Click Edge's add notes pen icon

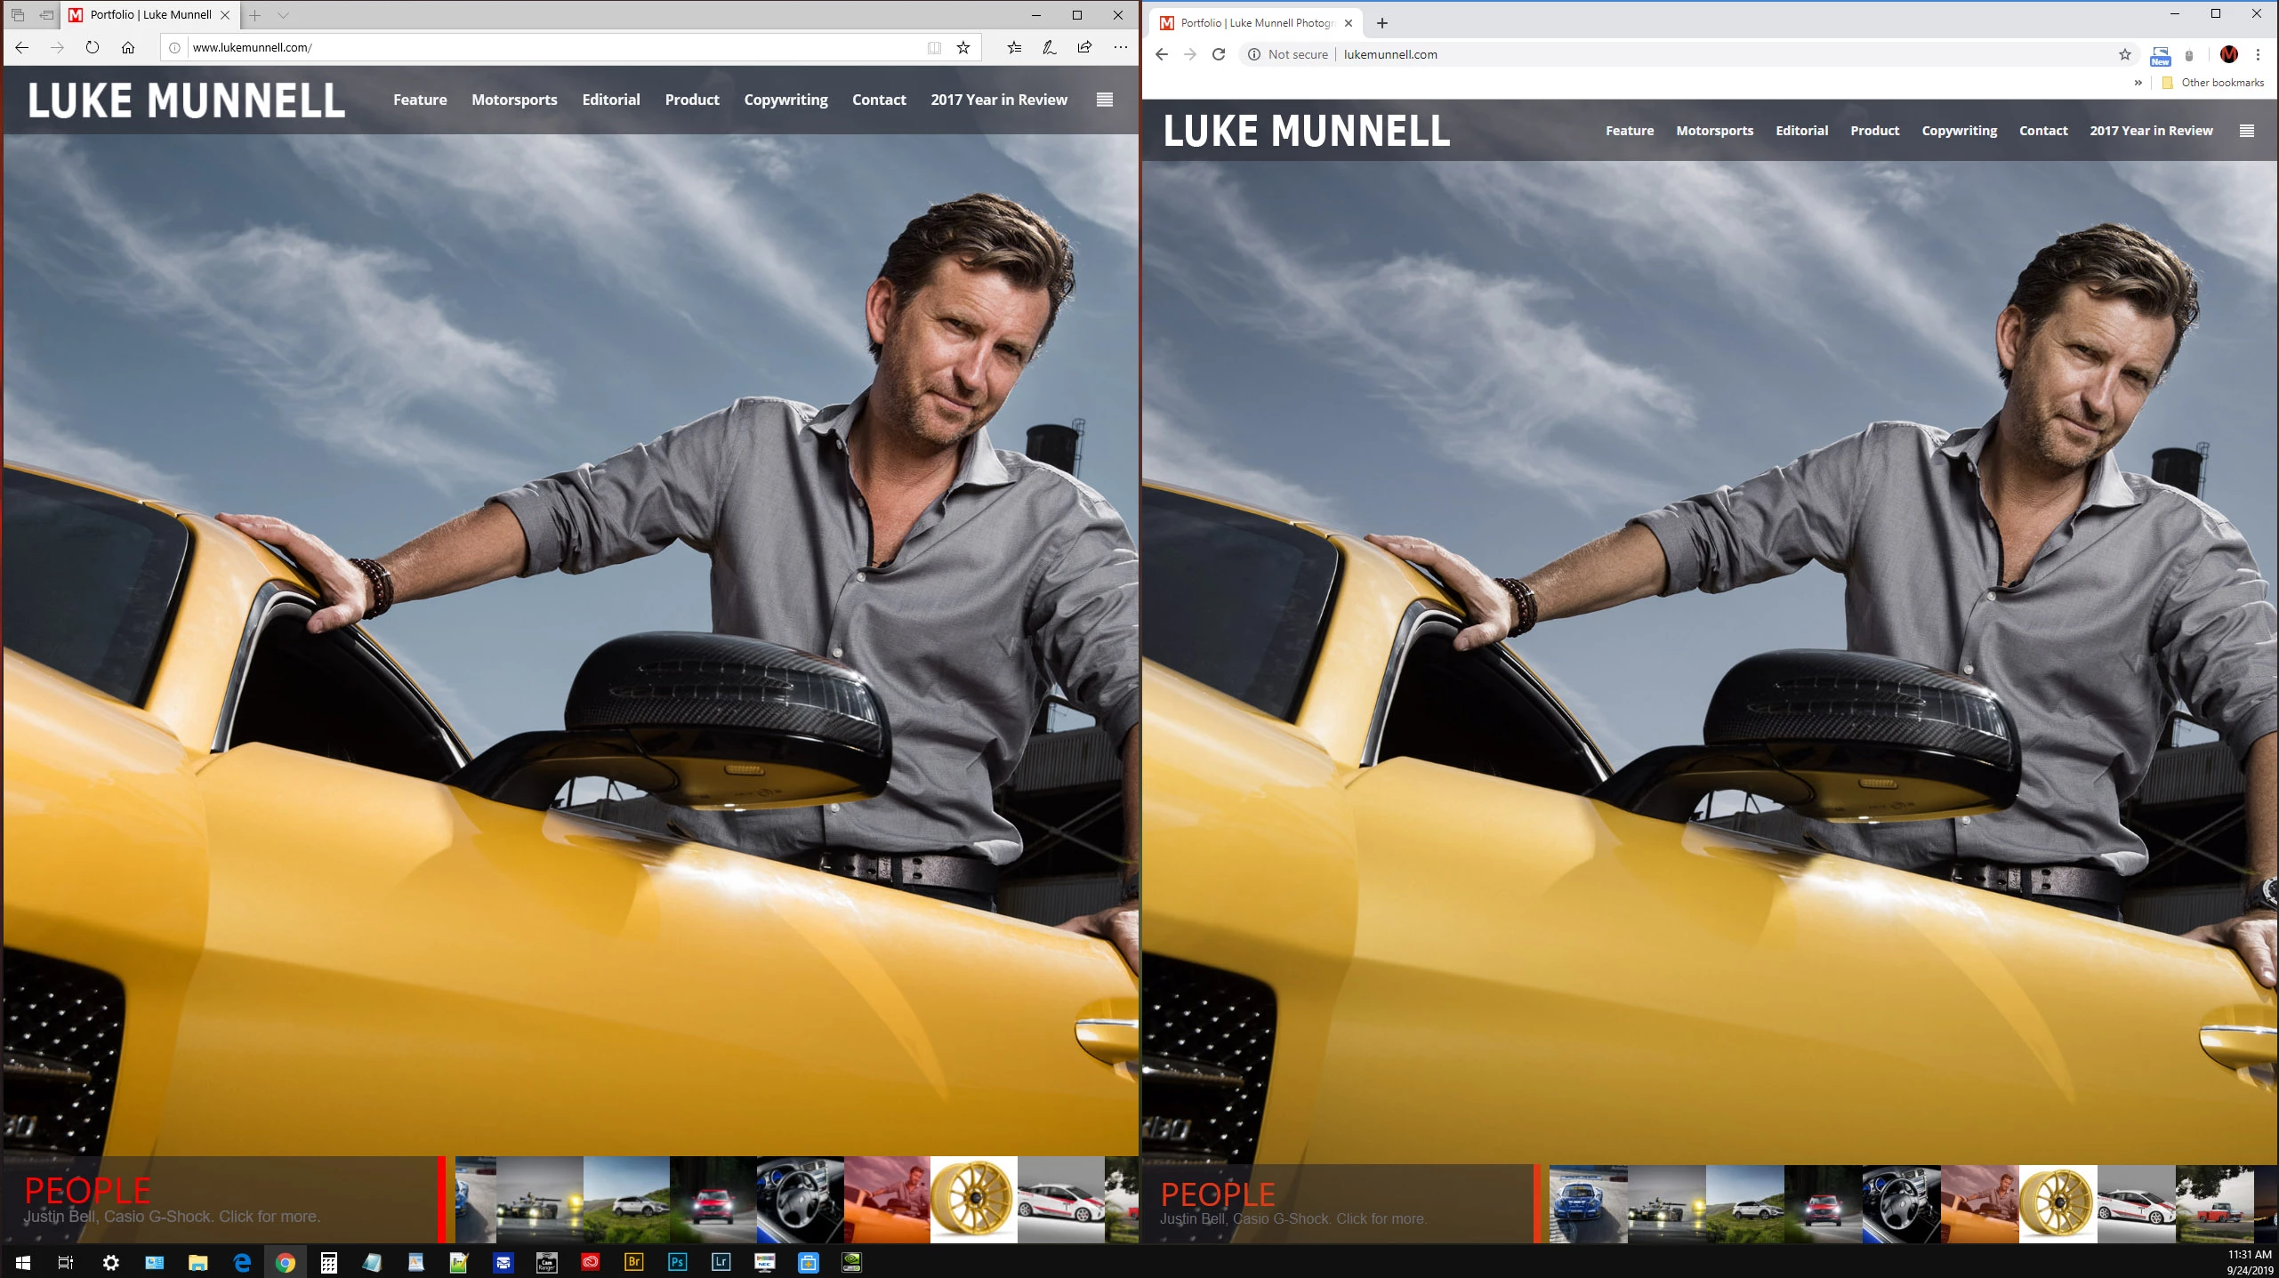pyautogui.click(x=1050, y=48)
